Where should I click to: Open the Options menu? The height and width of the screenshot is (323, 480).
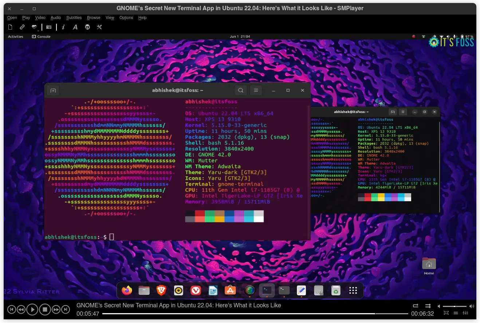click(x=126, y=17)
